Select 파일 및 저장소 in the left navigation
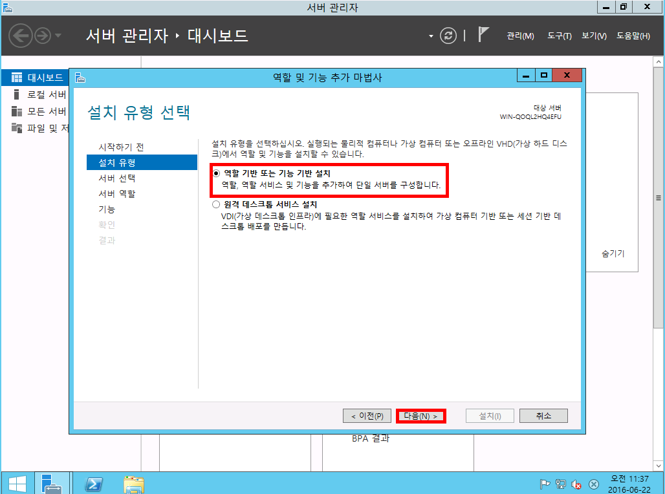 coord(36,128)
